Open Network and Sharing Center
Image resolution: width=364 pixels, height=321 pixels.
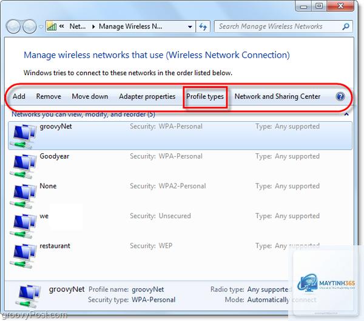pyautogui.click(x=277, y=96)
